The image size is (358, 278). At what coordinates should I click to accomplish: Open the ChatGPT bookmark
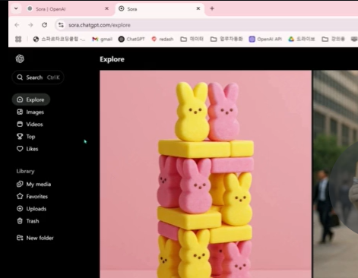pyautogui.click(x=131, y=39)
